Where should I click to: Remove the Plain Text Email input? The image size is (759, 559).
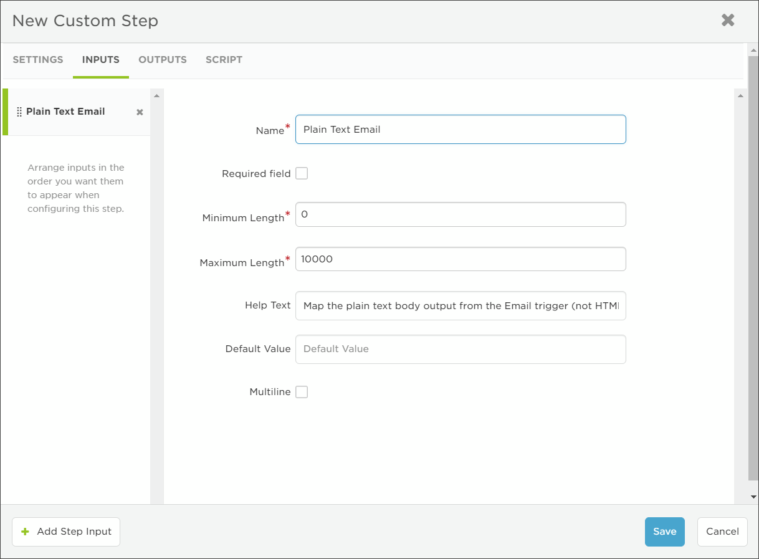(x=140, y=112)
